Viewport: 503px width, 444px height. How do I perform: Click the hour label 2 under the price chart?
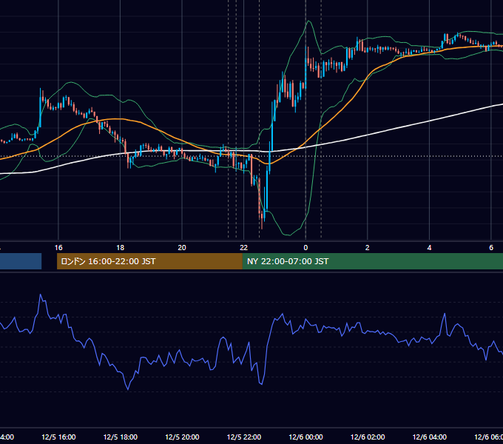pos(368,248)
